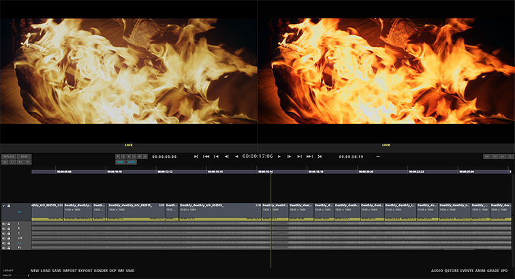This screenshot has height=279, width=515.
Task: Lock the Ls audio track
Action: point(9,243)
